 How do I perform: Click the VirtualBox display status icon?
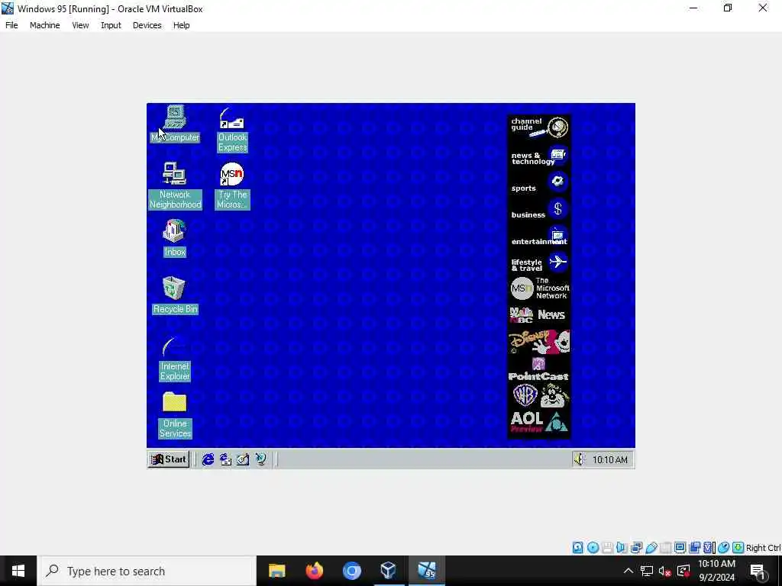[x=680, y=548]
